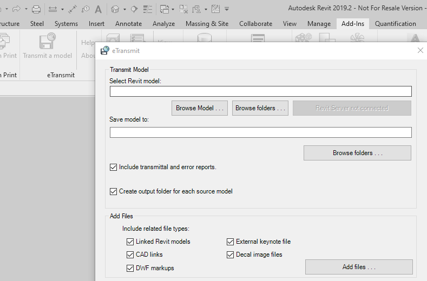Screen dimensions: 427x281
Task: Click the Browse Model button
Action: click(200, 108)
